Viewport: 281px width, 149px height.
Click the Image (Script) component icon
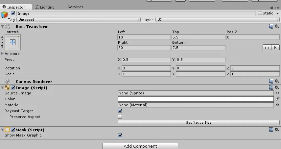[x=7, y=87]
